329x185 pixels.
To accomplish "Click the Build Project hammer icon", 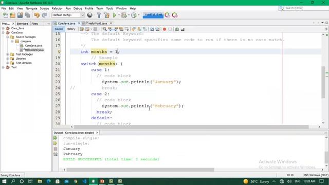I will click(x=99, y=15).
